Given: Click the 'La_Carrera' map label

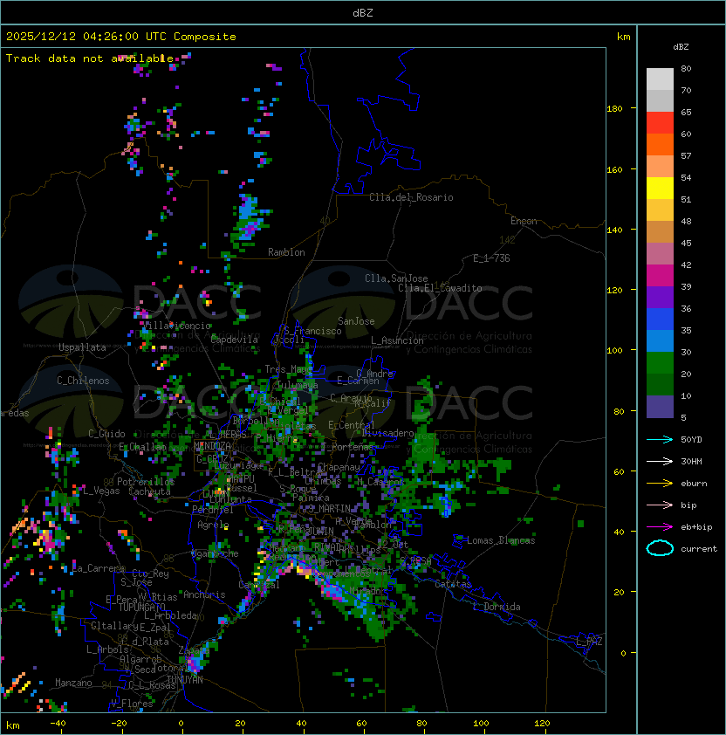Looking at the screenshot, I should point(99,568).
